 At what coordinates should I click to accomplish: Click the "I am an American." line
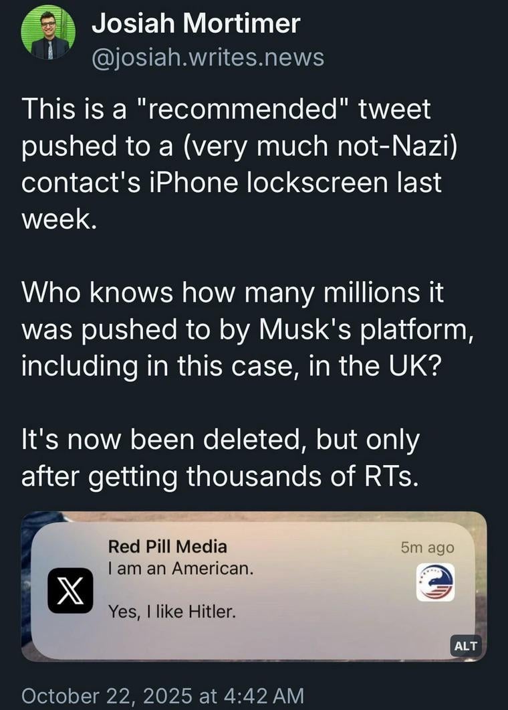180,569
